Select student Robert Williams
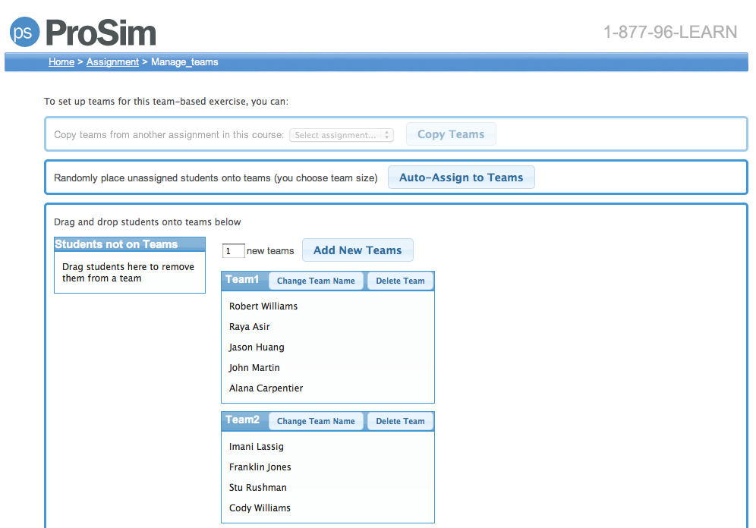756x528 pixels. [263, 306]
